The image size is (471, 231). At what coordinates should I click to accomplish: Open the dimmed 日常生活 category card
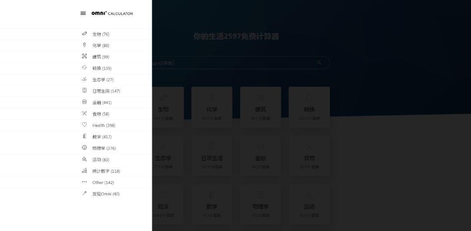212,155
